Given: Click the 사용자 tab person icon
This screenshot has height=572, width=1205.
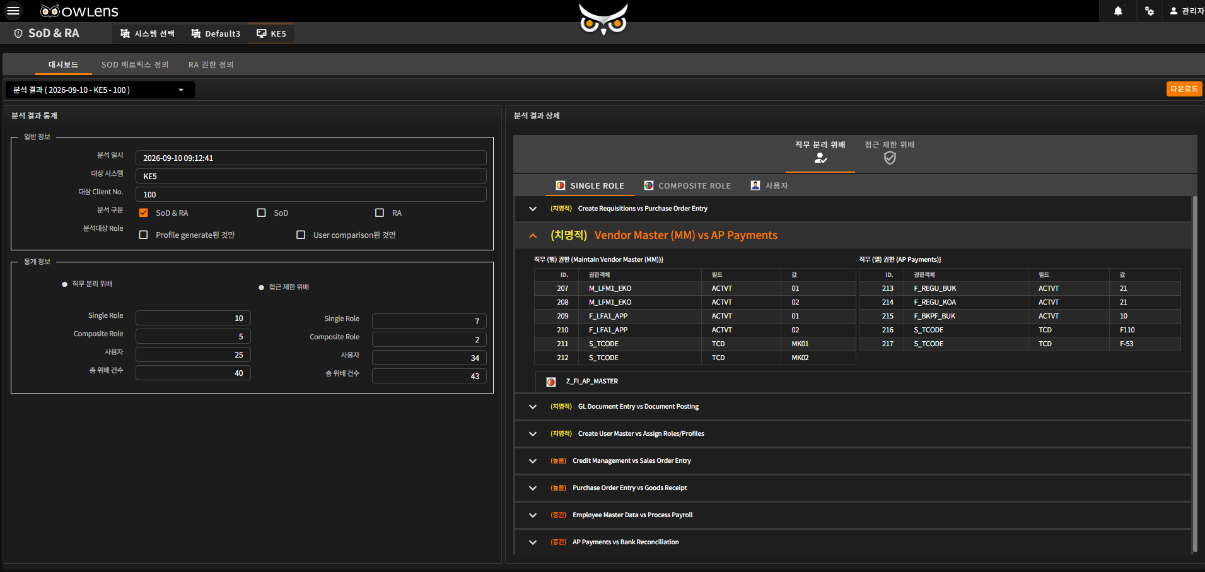Looking at the screenshot, I should click(x=755, y=185).
